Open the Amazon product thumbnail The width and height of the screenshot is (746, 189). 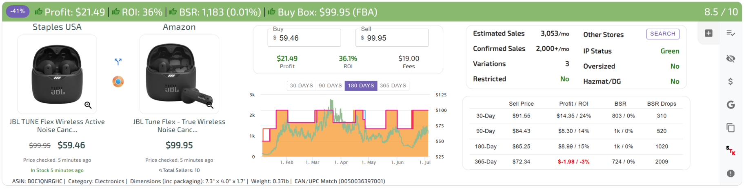pyautogui.click(x=179, y=74)
